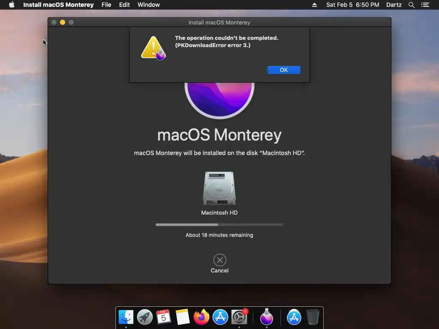The image size is (439, 329).
Task: Click "About 18 minutes remaining" text
Action: point(219,235)
